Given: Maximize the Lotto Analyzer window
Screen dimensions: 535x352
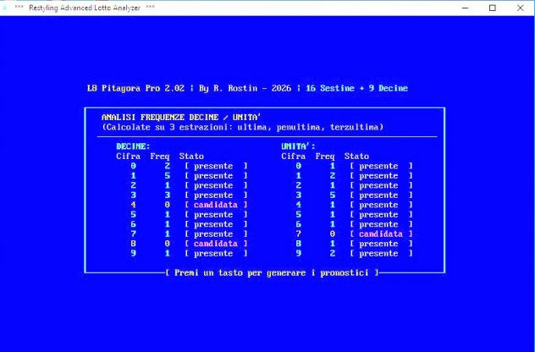Looking at the screenshot, I should tap(493, 8).
